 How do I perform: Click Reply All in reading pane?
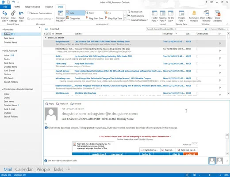coord(62,104)
